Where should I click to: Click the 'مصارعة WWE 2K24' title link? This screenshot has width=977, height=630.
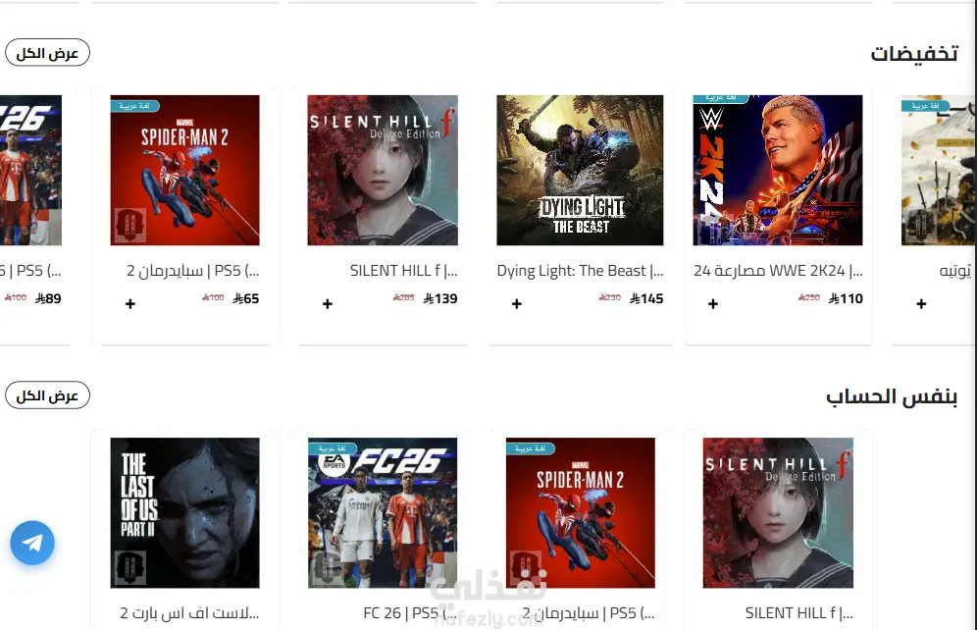point(778,271)
